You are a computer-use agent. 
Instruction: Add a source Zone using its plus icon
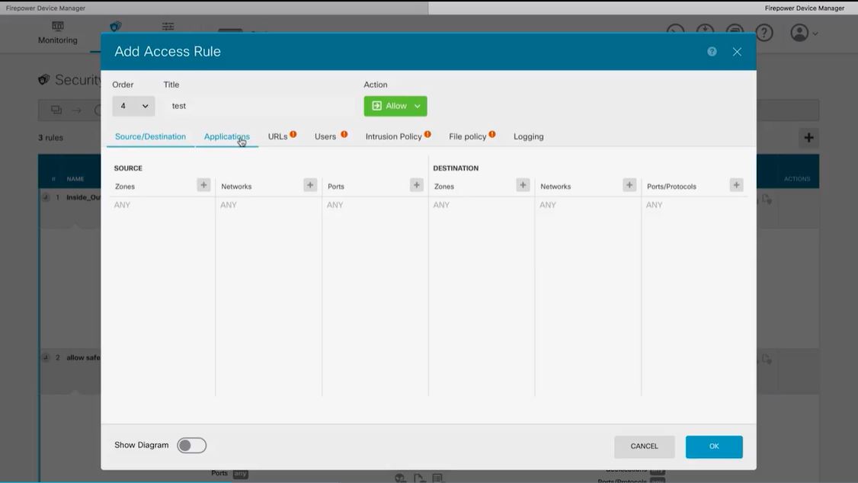coord(203,184)
